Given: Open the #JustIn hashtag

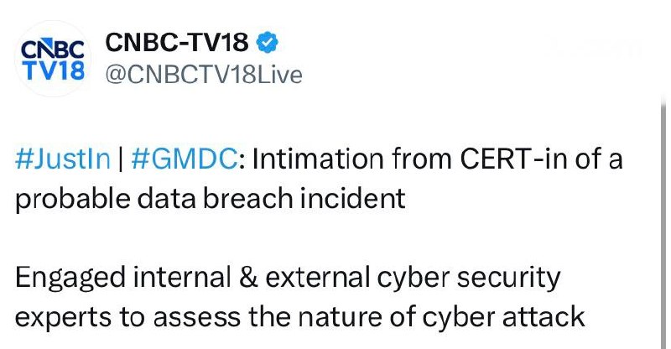Looking at the screenshot, I should tap(62, 159).
